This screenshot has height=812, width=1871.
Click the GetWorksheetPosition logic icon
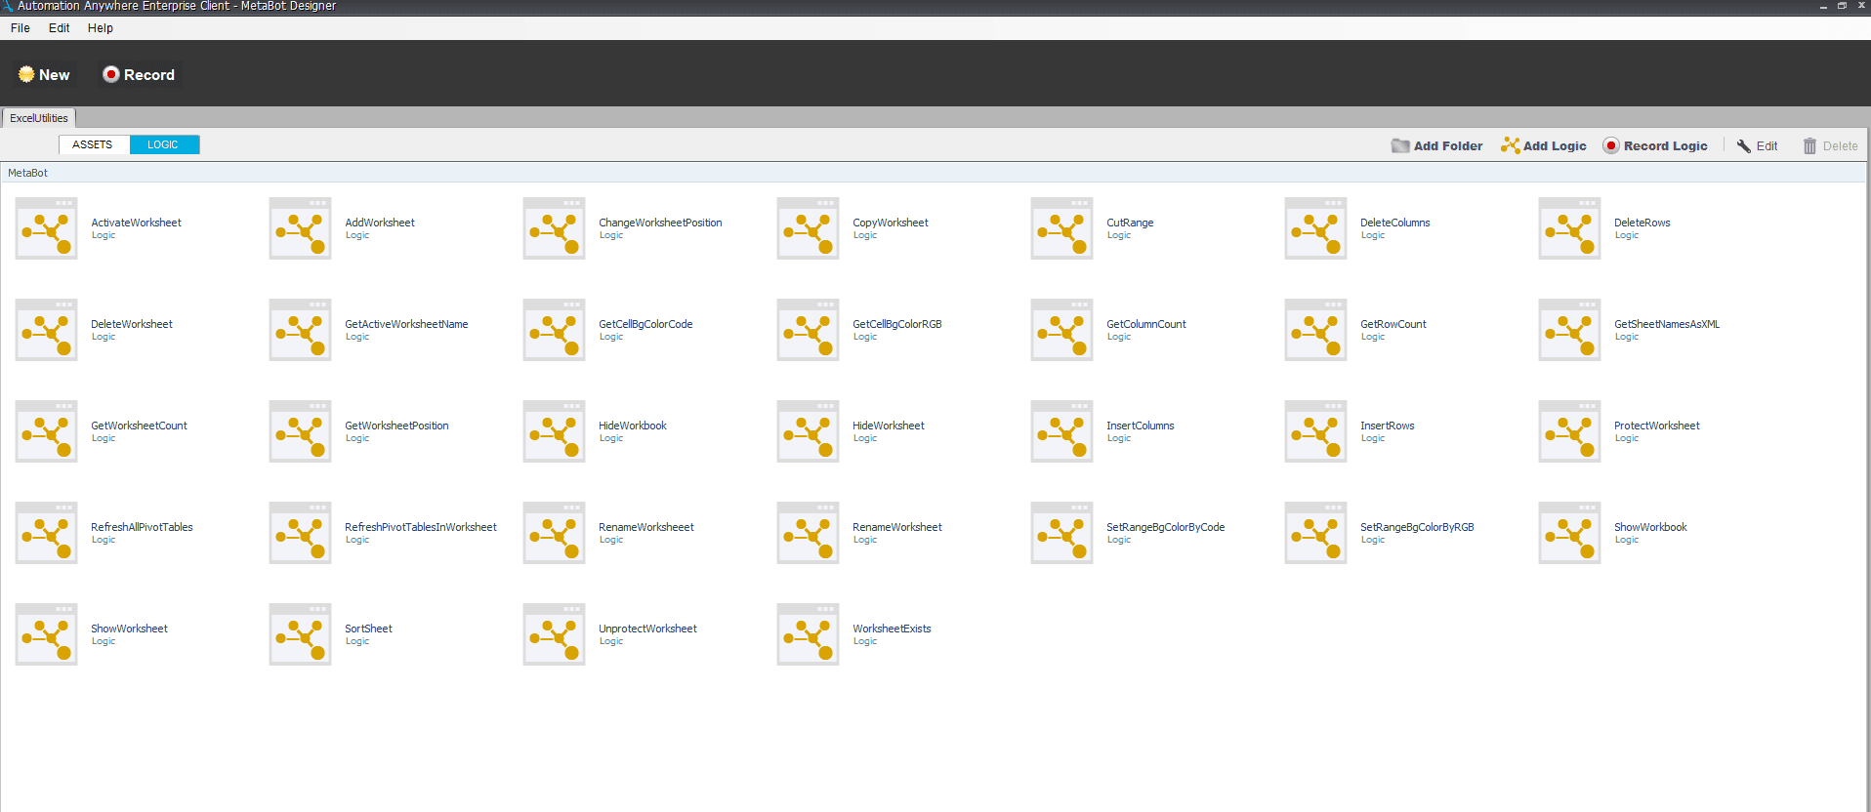[x=301, y=431]
